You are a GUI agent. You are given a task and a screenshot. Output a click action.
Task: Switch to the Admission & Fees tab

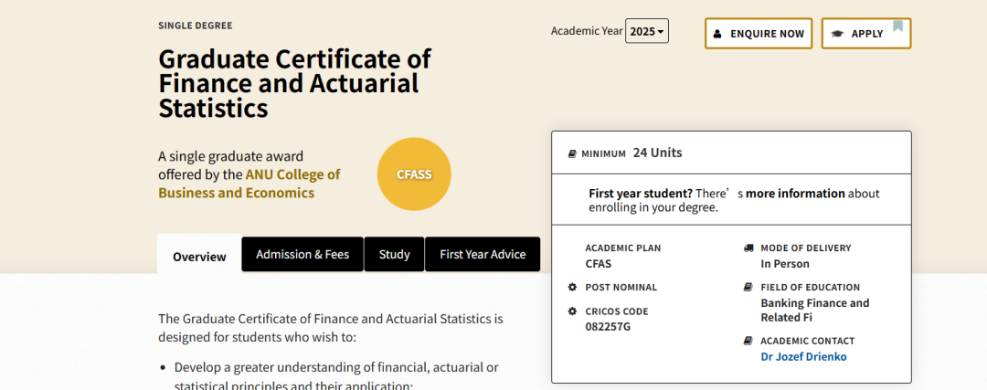point(302,255)
